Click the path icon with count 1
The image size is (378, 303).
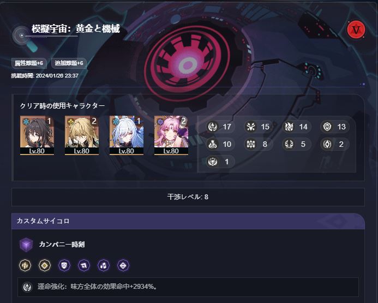point(213,162)
